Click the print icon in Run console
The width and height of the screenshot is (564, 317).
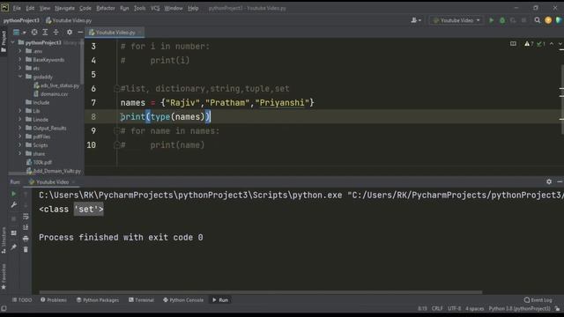pos(26,239)
